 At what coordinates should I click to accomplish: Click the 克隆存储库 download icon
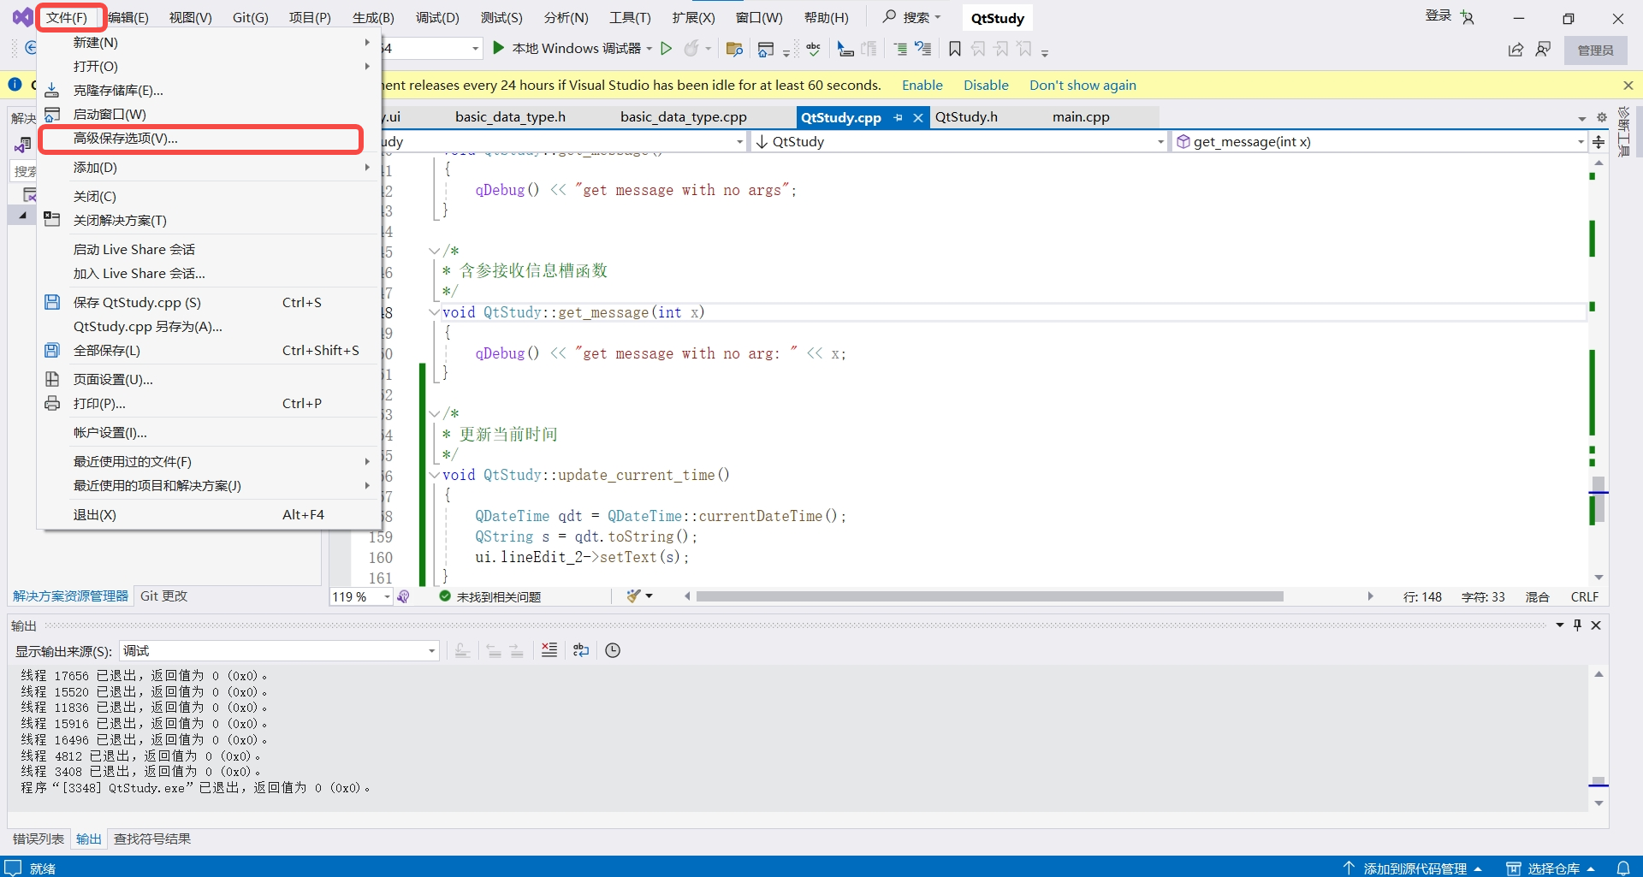pyautogui.click(x=52, y=90)
